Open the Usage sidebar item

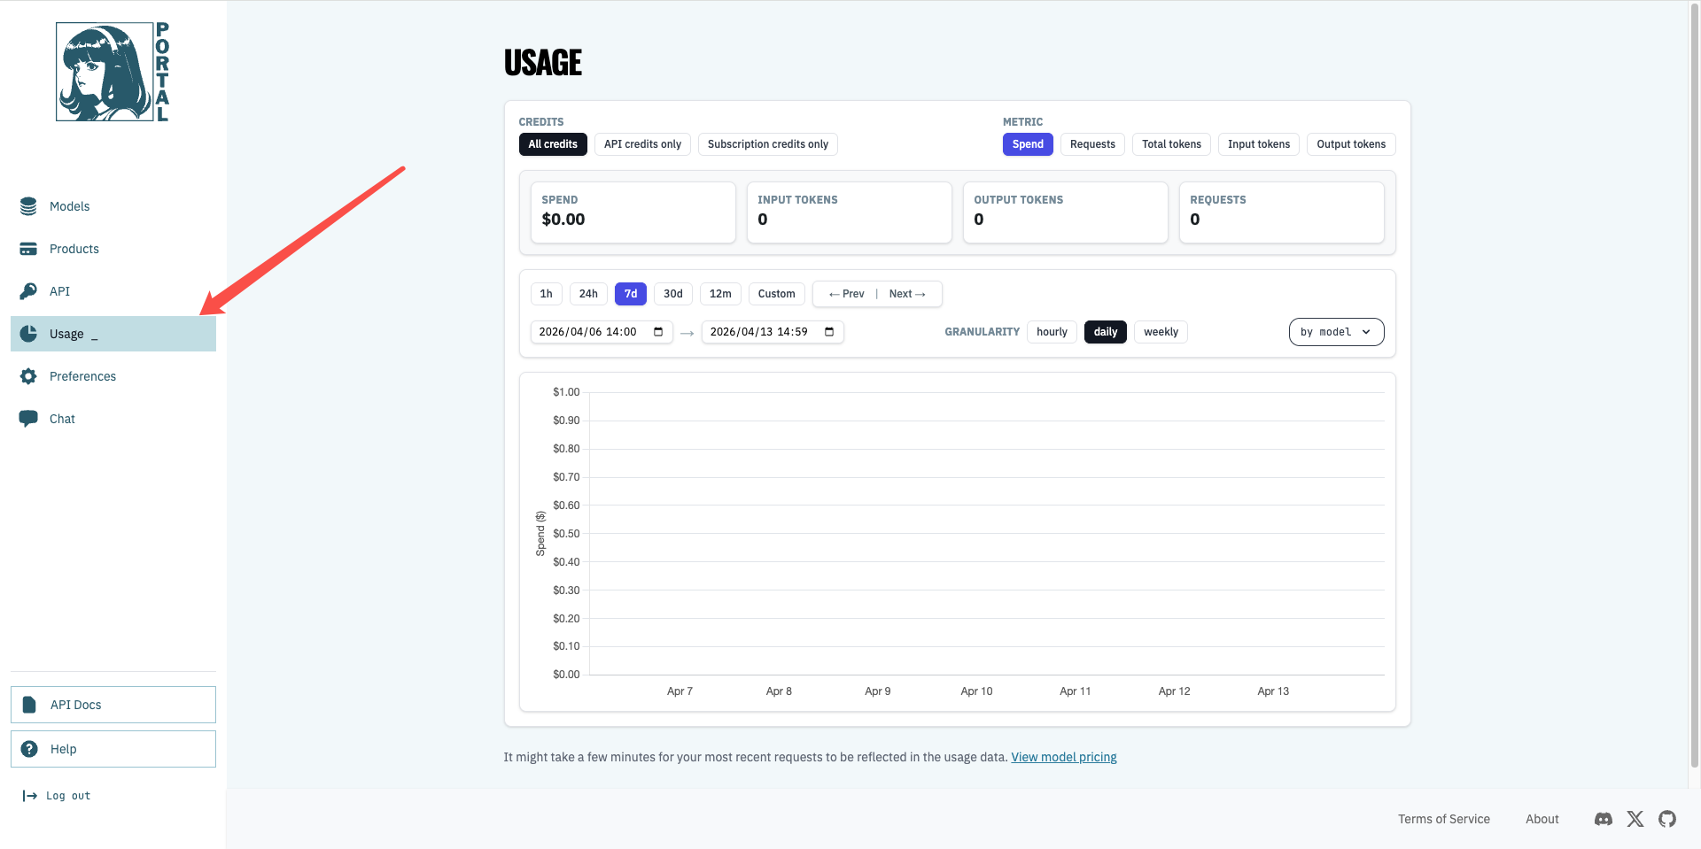click(x=113, y=334)
